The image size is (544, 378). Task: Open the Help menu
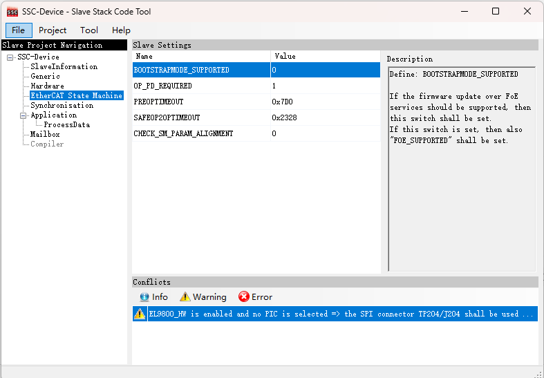(121, 30)
